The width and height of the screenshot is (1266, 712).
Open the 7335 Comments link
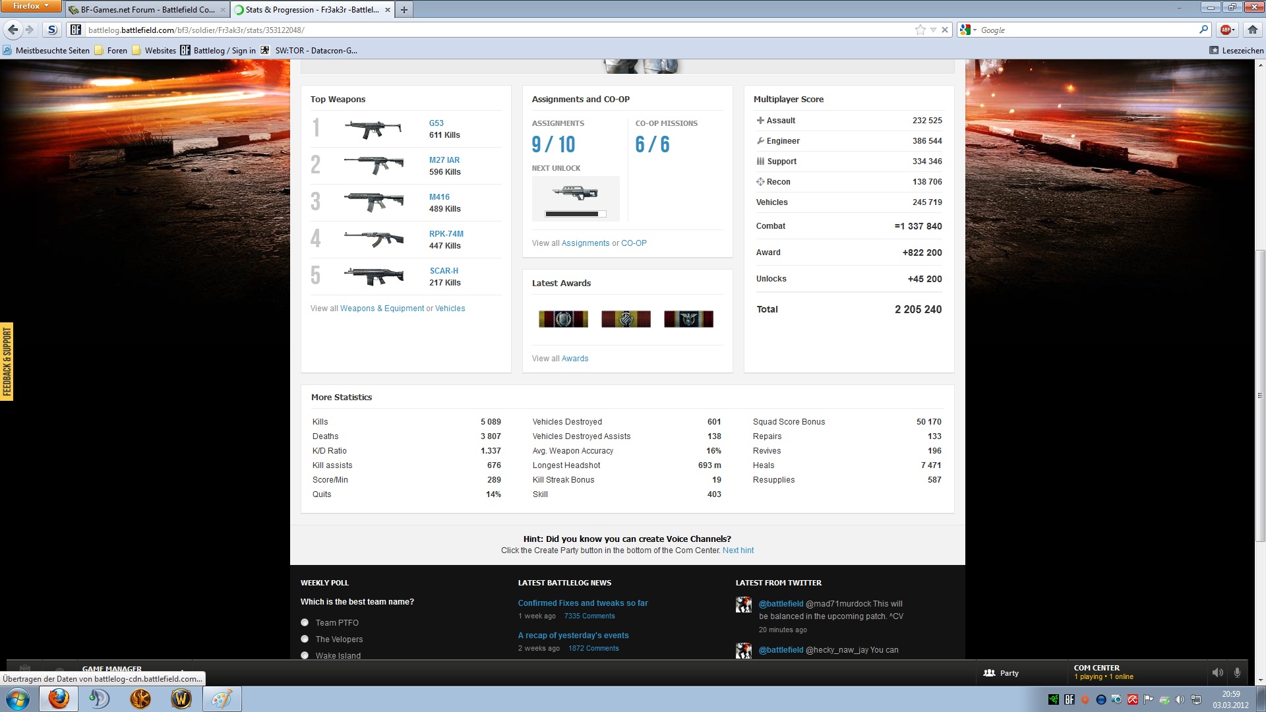pos(589,616)
